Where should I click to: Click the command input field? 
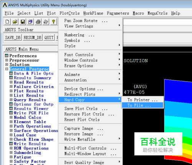157,22
